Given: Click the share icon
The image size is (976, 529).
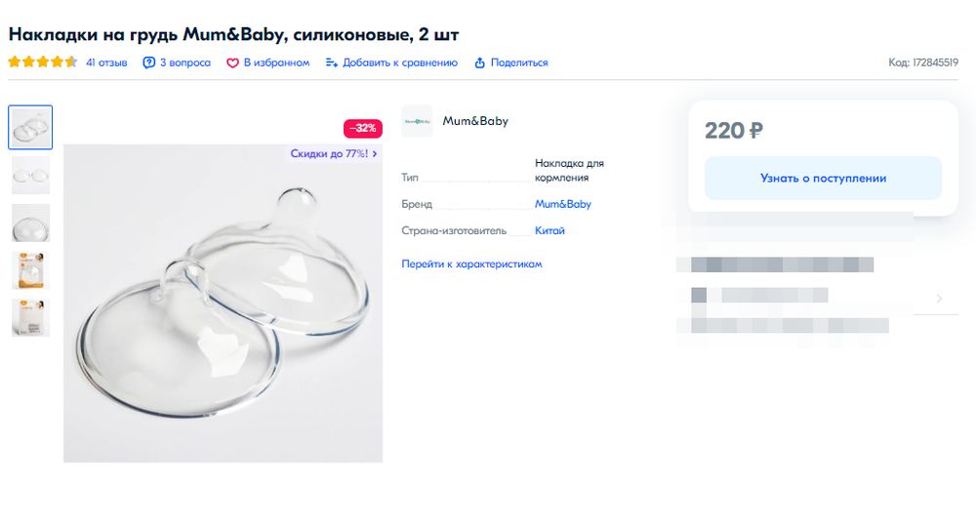Looking at the screenshot, I should [x=480, y=62].
